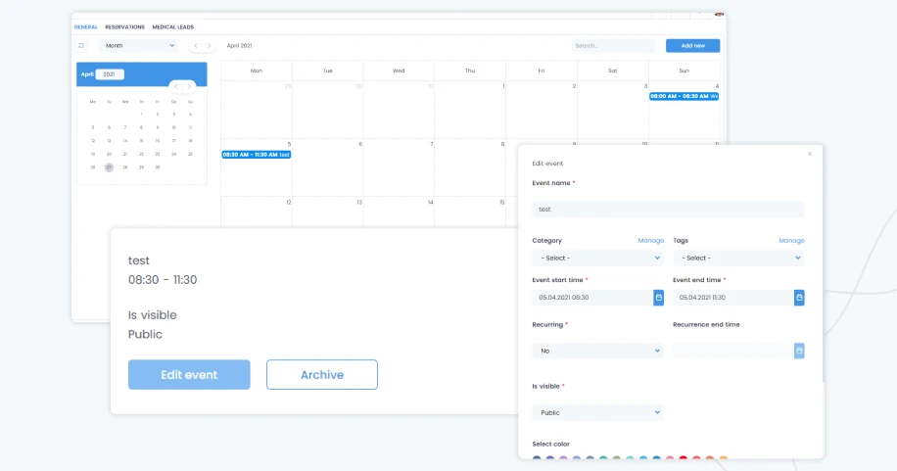The image size is (897, 471).
Task: Open the 08:30 AM - 11:30 AM test event
Action: pyautogui.click(x=257, y=155)
